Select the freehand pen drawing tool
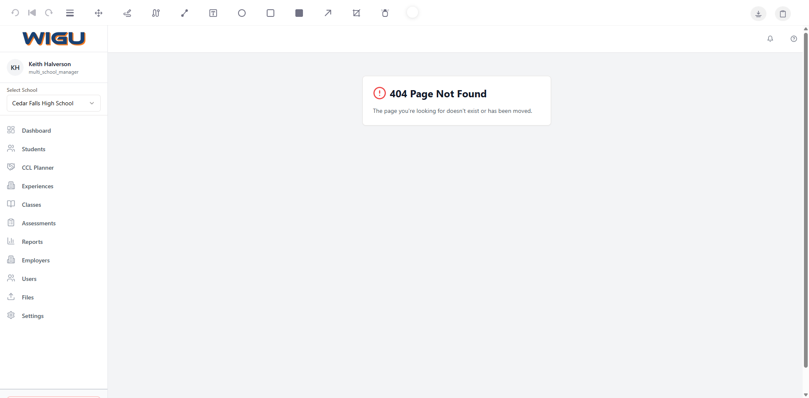Image resolution: width=809 pixels, height=398 pixels. 127,13
